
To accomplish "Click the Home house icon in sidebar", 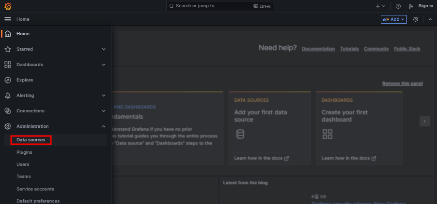I will pyautogui.click(x=8, y=34).
